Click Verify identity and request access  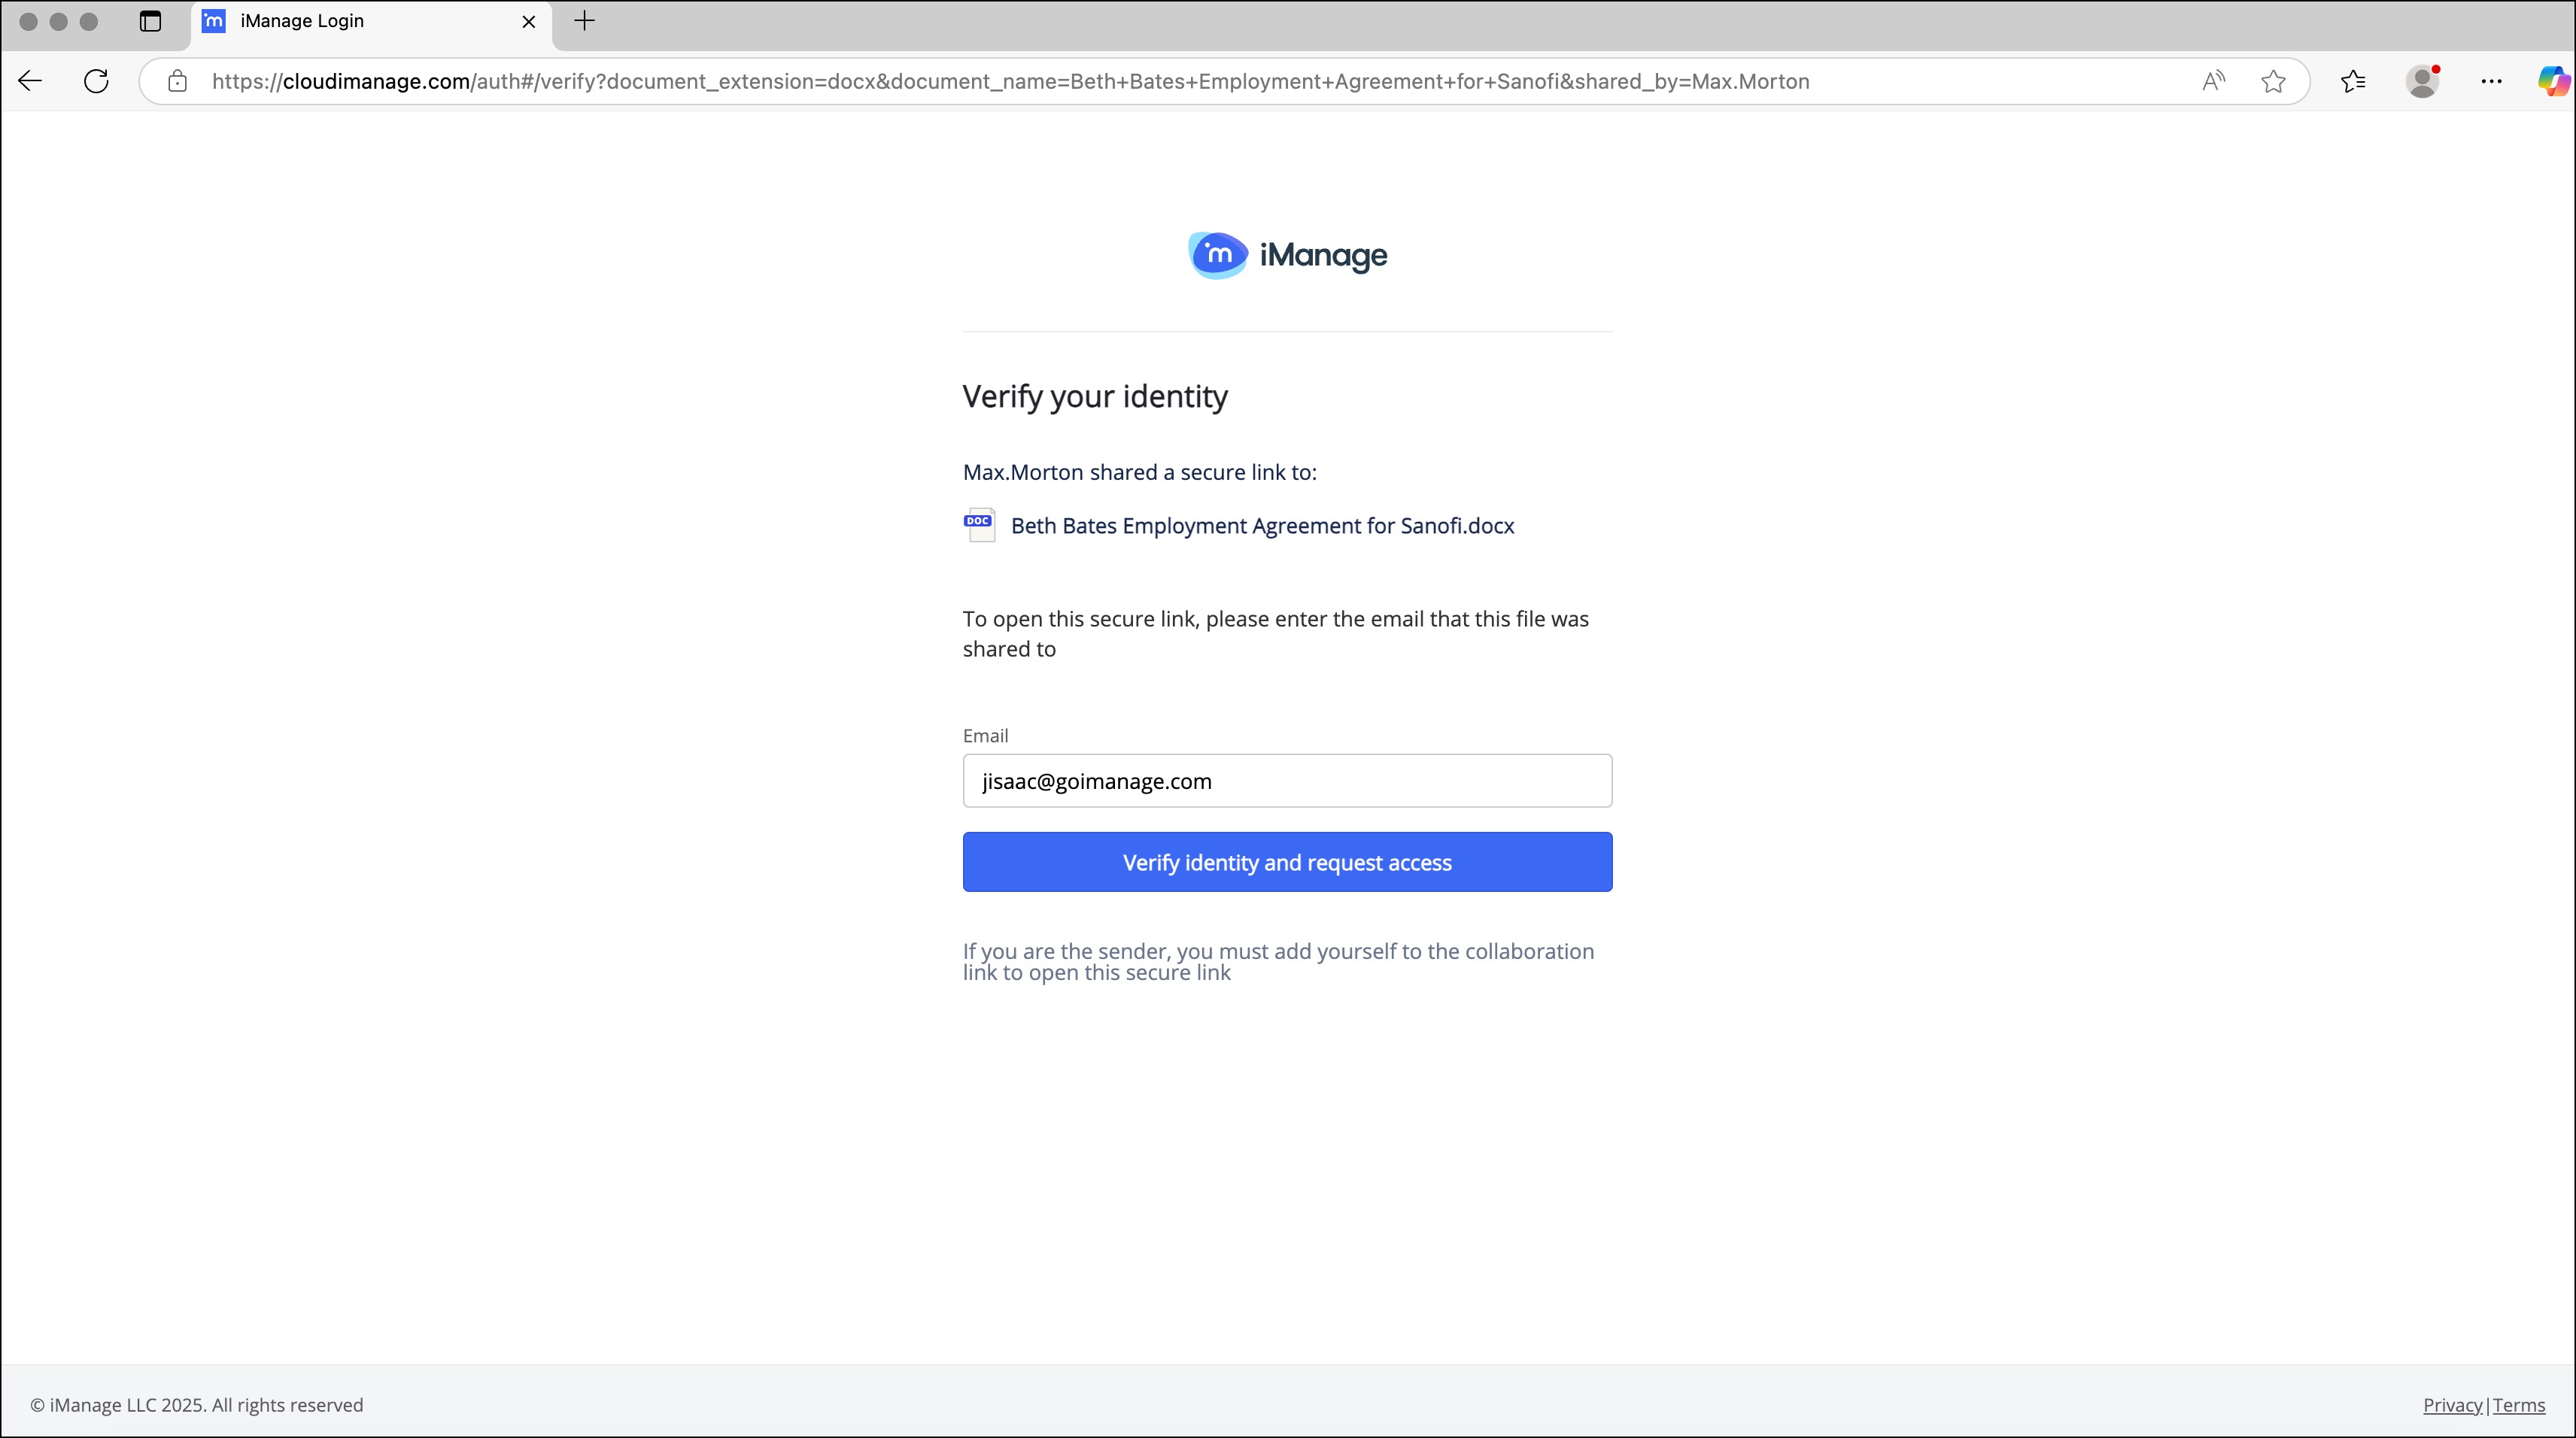(1286, 861)
